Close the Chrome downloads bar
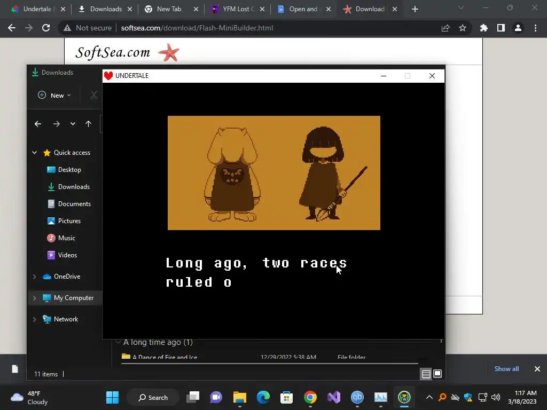This screenshot has height=410, width=547. [537, 369]
